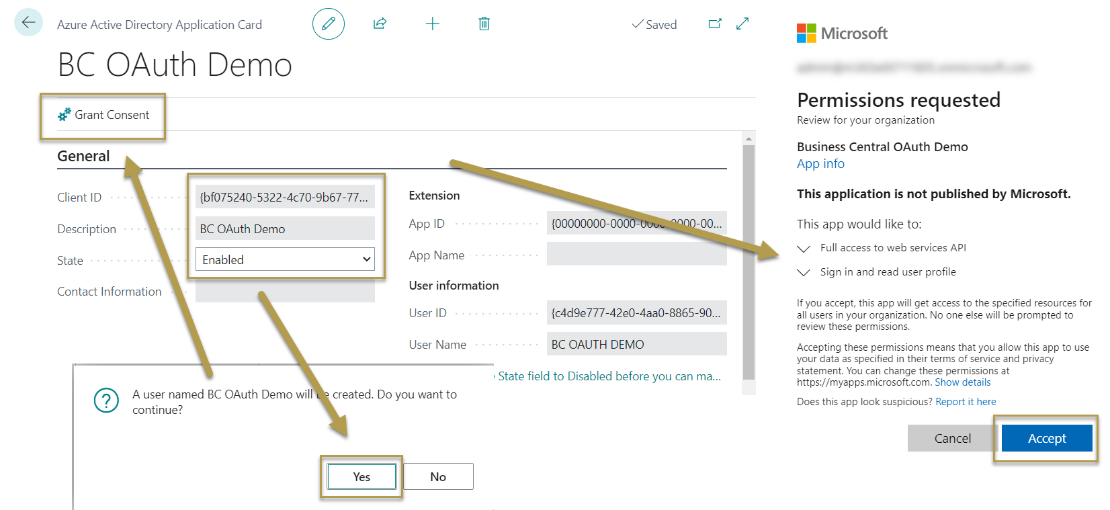
Task: Click the plus new record icon
Action: [x=432, y=24]
